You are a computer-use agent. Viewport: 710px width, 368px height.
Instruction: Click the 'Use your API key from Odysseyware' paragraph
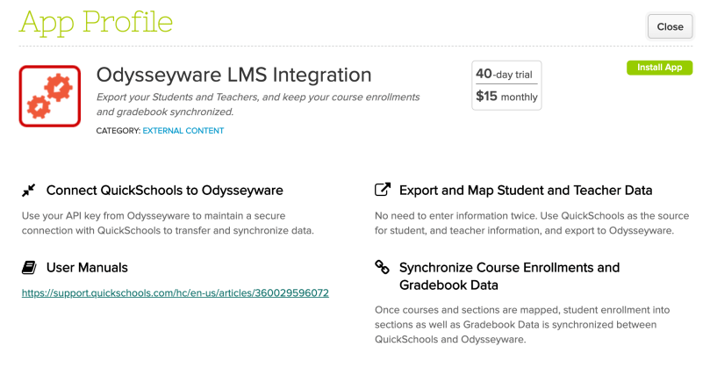point(168,223)
